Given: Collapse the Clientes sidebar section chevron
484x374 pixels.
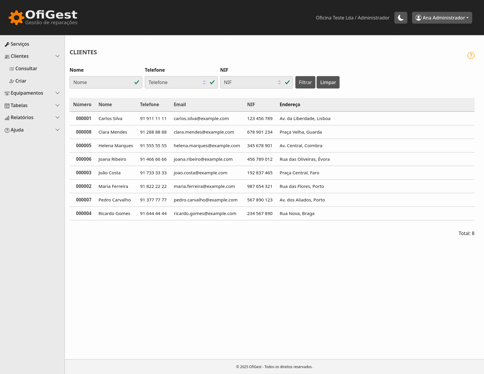Looking at the screenshot, I should (57, 56).
